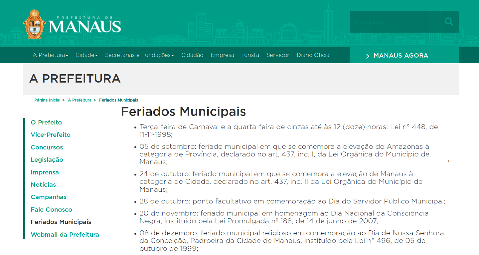The image size is (479, 255).
Task: Click the Prefeitura de Manaus crest logo
Action: click(x=34, y=25)
